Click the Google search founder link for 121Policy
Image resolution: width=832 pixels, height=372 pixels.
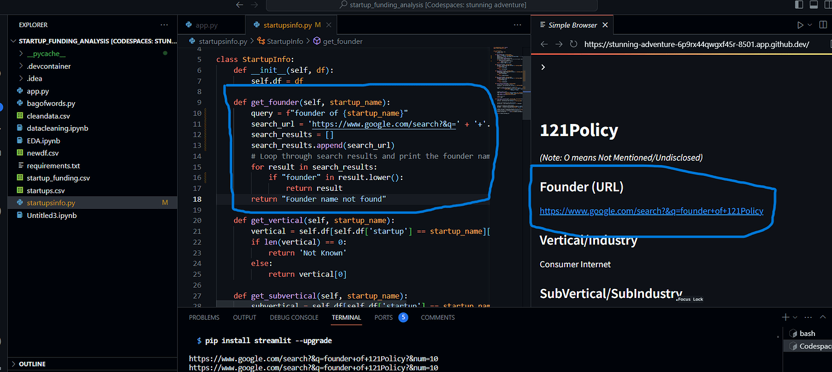click(x=651, y=211)
